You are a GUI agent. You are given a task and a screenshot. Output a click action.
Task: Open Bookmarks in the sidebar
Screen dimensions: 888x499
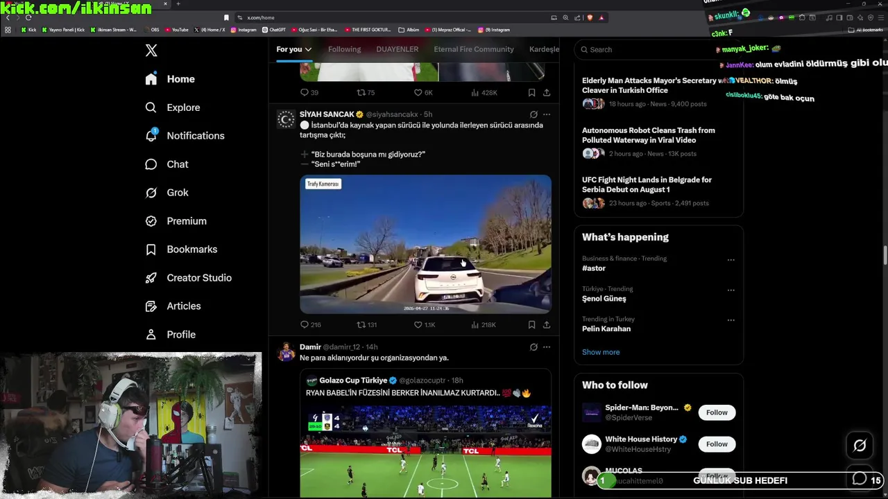tap(181, 249)
